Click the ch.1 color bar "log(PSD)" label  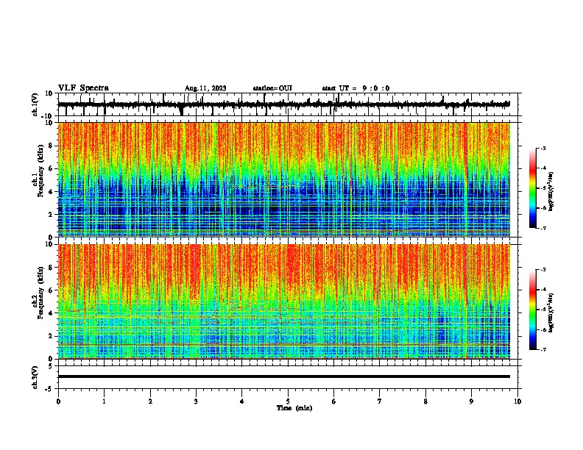551,191
